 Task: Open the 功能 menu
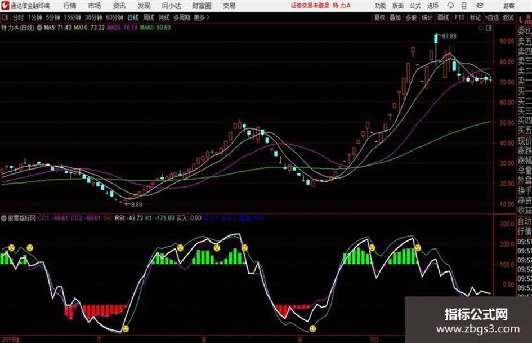[x=381, y=6]
